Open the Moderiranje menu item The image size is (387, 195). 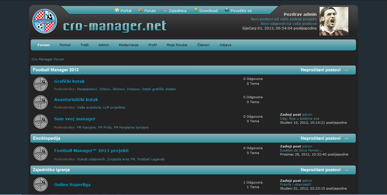pos(129,45)
